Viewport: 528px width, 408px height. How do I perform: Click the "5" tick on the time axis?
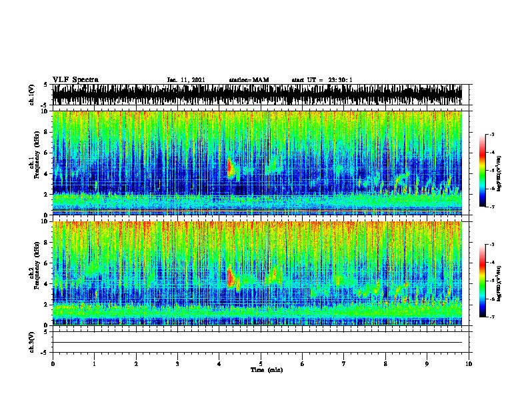coord(261,364)
